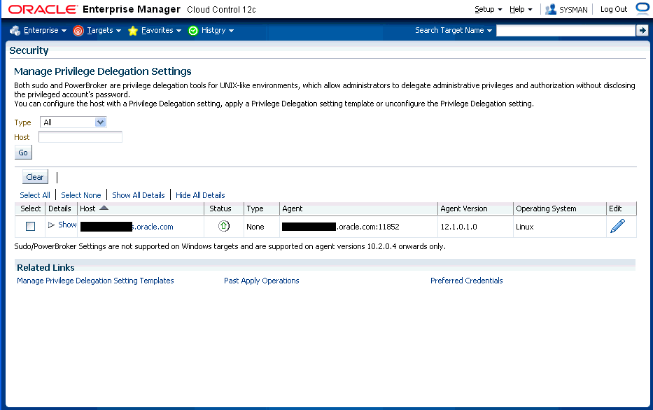
Task: Open the Setup menu
Action: 489,9
